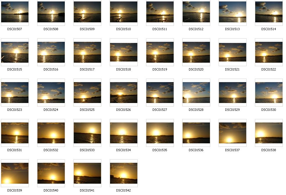Select thumbnail DSC01516
This screenshot has height=195, width=286.
[x=51, y=53]
